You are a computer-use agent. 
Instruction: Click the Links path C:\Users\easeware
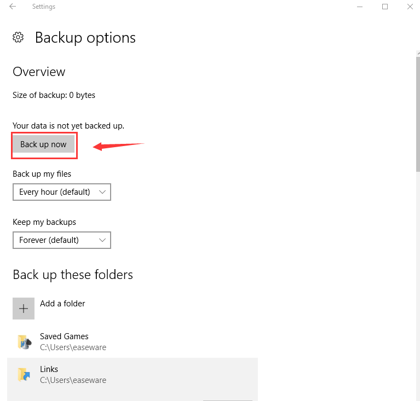pyautogui.click(x=73, y=380)
